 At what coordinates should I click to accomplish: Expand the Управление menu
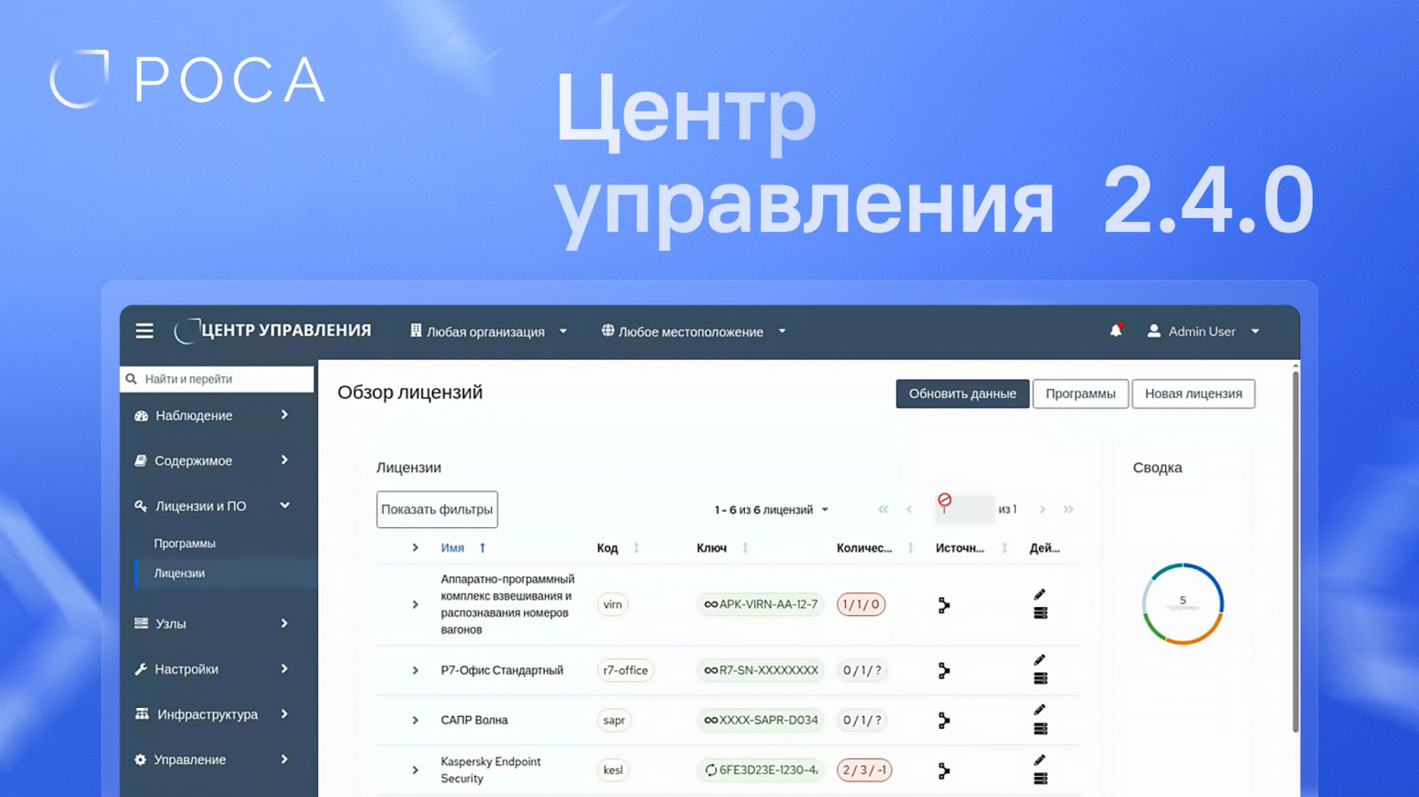point(285,760)
